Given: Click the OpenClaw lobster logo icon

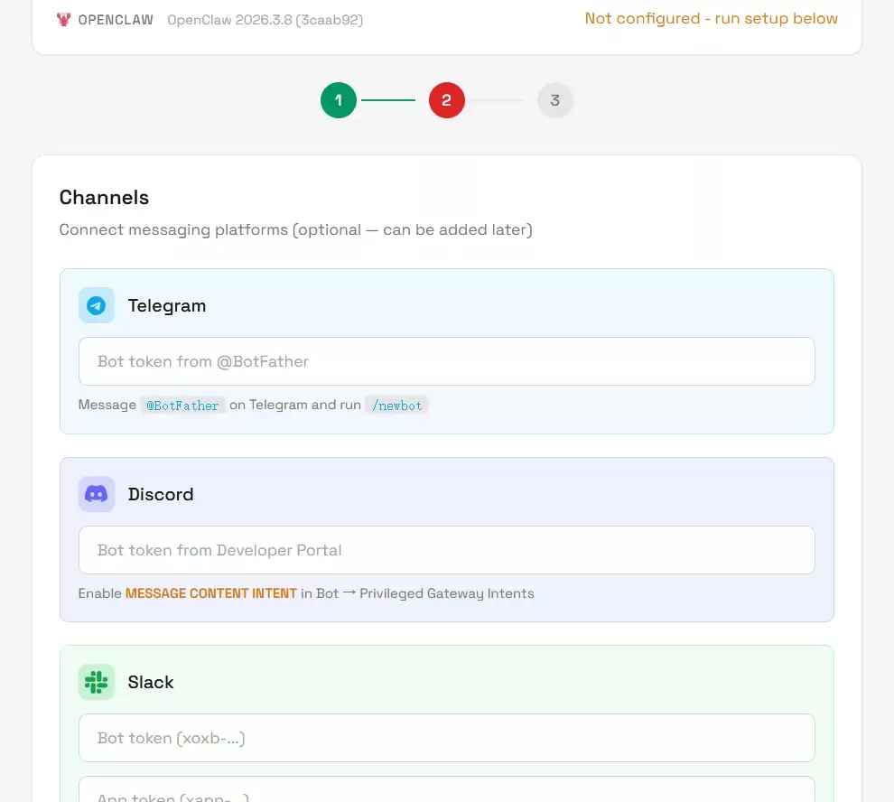Looking at the screenshot, I should click(63, 19).
